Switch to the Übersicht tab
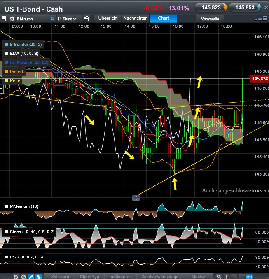The image size is (269, 279). click(x=108, y=19)
